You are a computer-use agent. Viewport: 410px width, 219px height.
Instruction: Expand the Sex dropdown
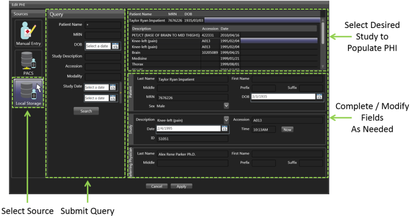pos(226,105)
